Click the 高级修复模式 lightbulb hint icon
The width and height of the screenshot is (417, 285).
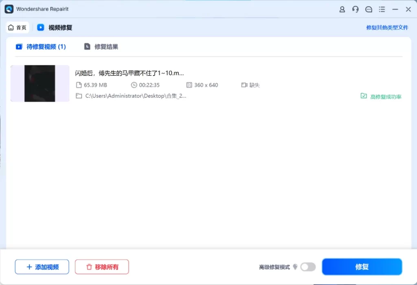click(295, 267)
